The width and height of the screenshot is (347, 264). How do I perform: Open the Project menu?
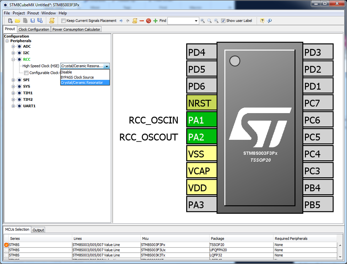click(19, 13)
